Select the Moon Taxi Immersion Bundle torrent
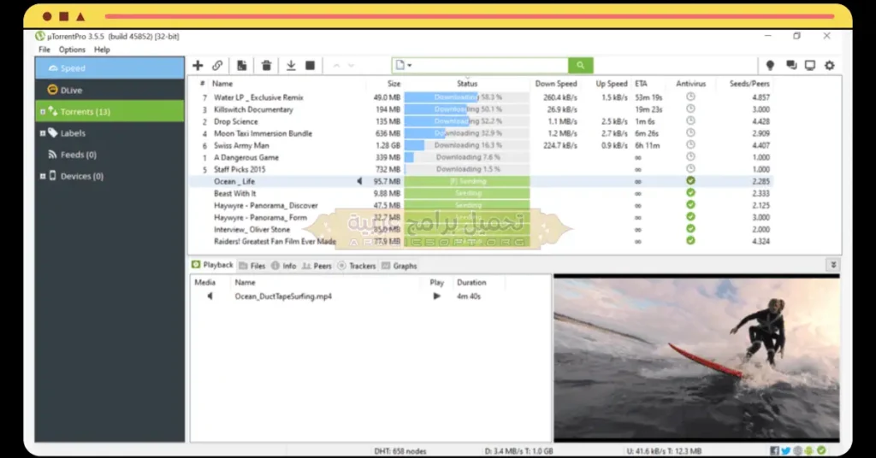876x458 pixels. 481,133
